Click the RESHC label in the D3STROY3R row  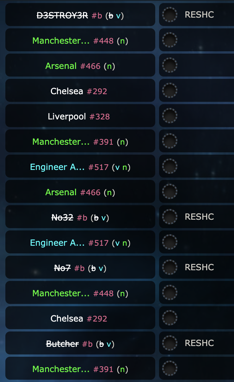(199, 15)
